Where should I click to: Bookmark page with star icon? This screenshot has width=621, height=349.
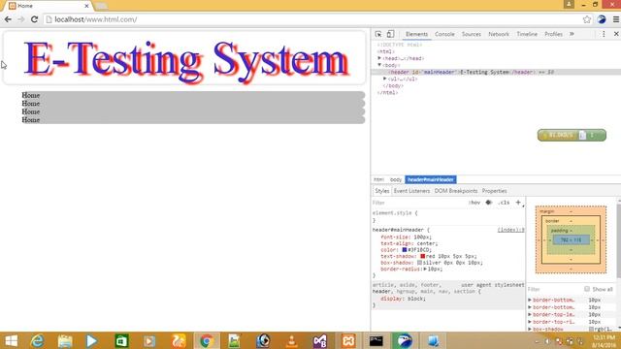click(x=586, y=19)
